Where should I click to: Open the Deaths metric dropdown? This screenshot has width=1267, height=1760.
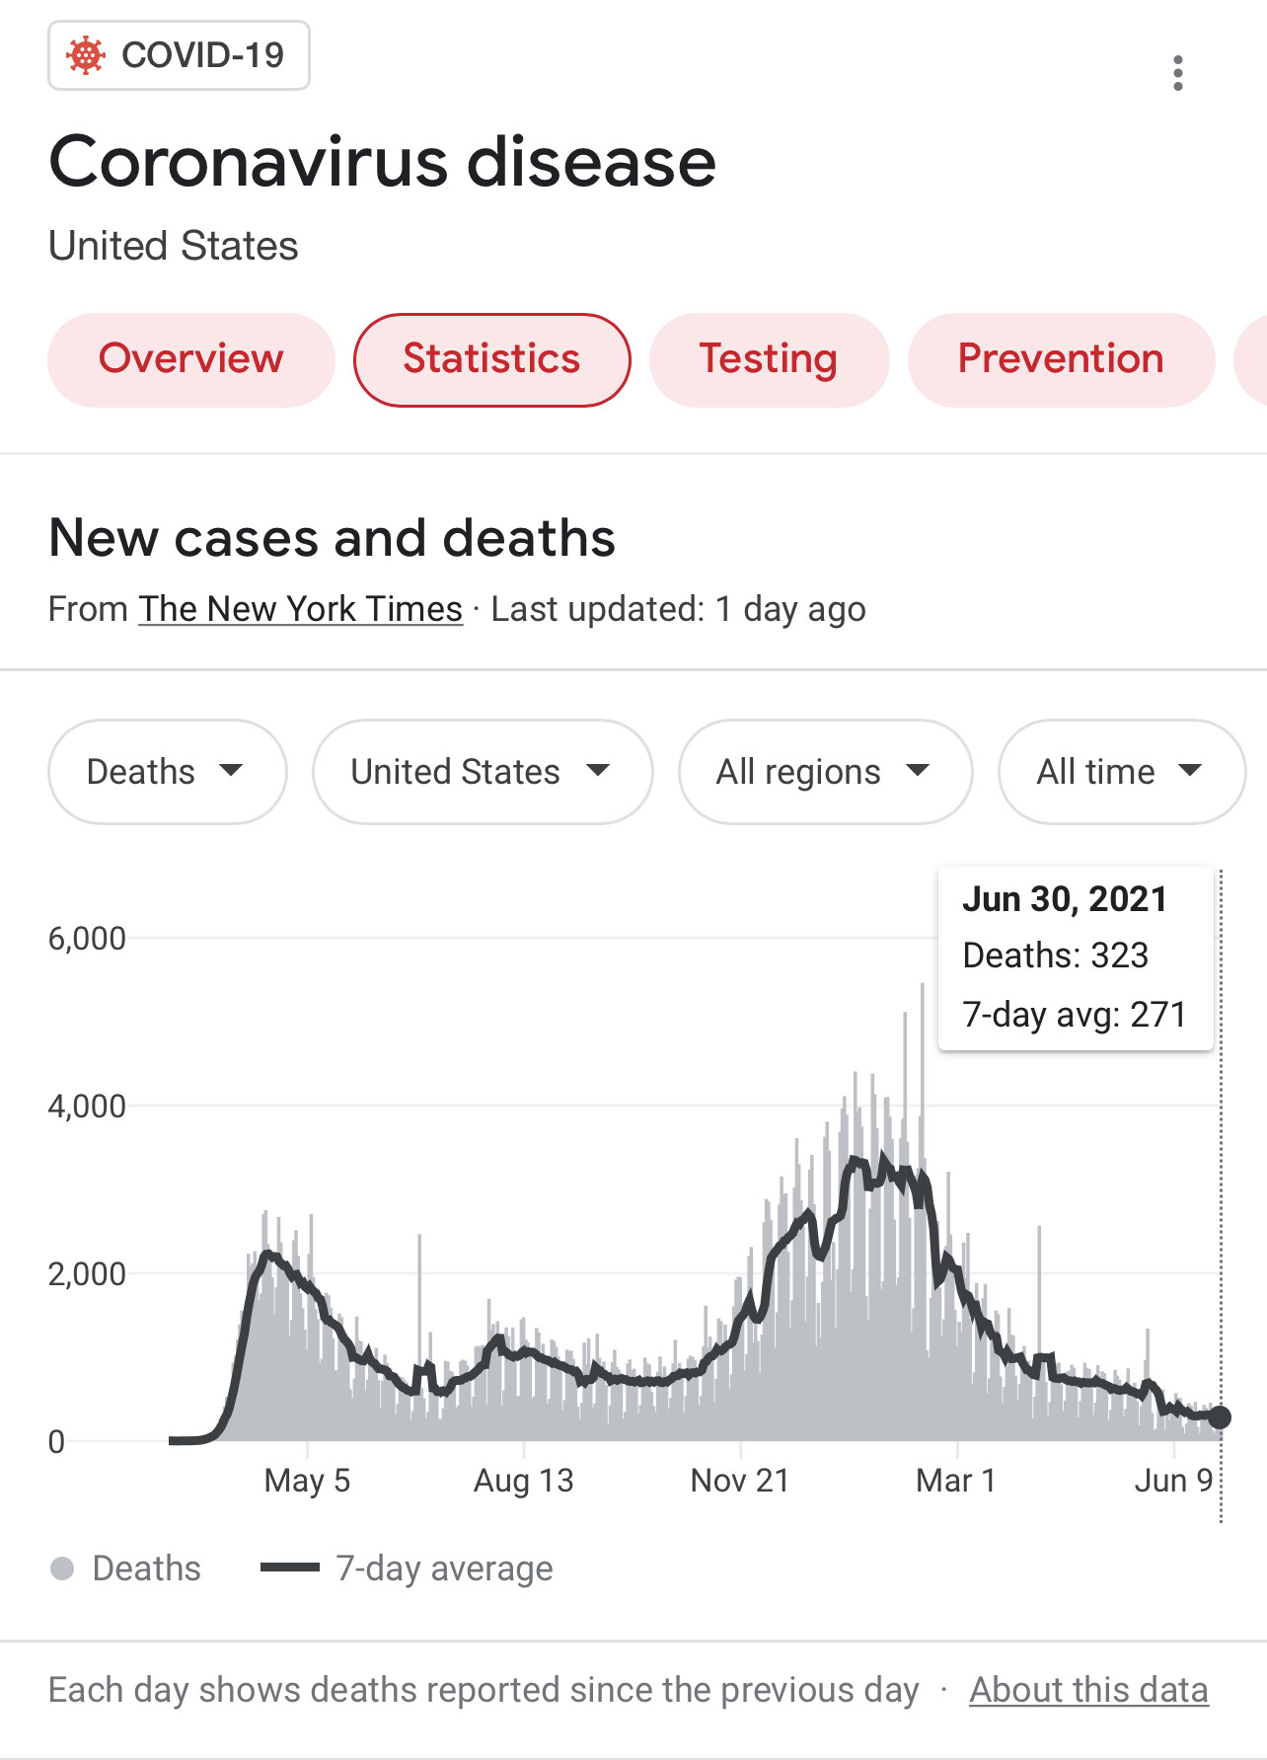[x=167, y=772]
